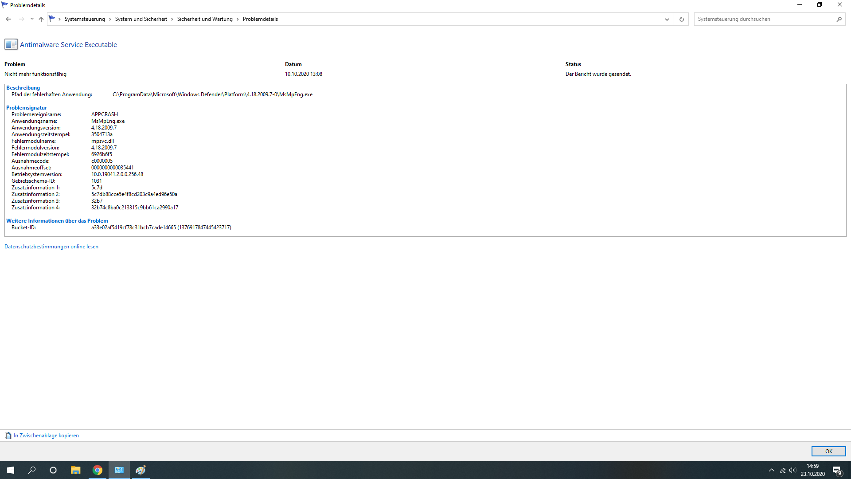Show hidden system tray icons
This screenshot has width=851, height=479.
[x=771, y=470]
